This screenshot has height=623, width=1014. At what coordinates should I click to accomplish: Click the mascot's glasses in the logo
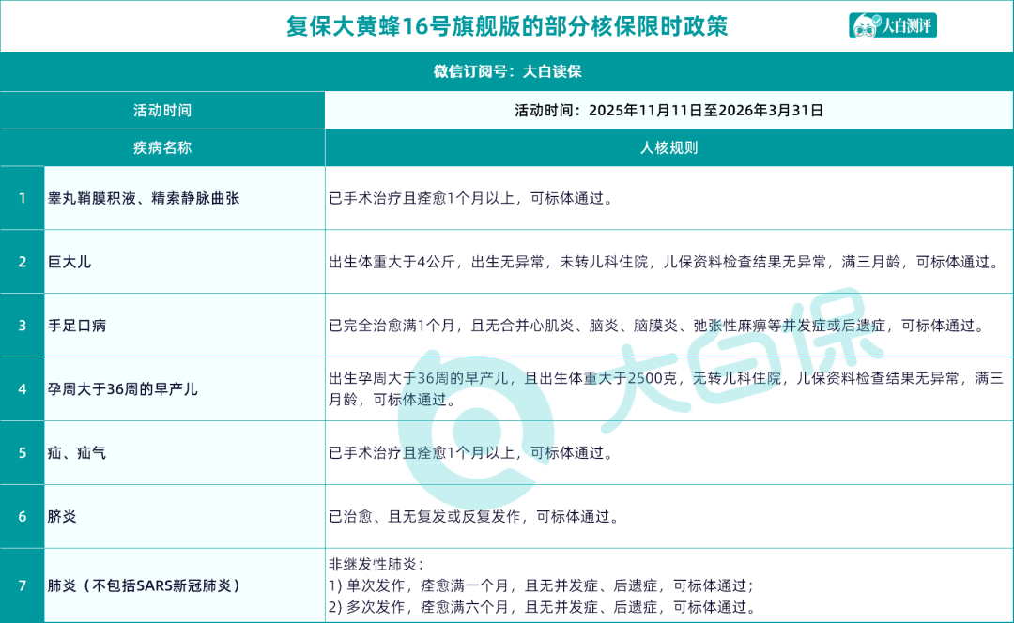point(863,31)
